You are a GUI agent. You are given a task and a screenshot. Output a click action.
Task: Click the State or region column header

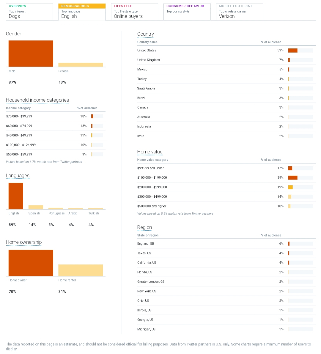pyautogui.click(x=148, y=235)
